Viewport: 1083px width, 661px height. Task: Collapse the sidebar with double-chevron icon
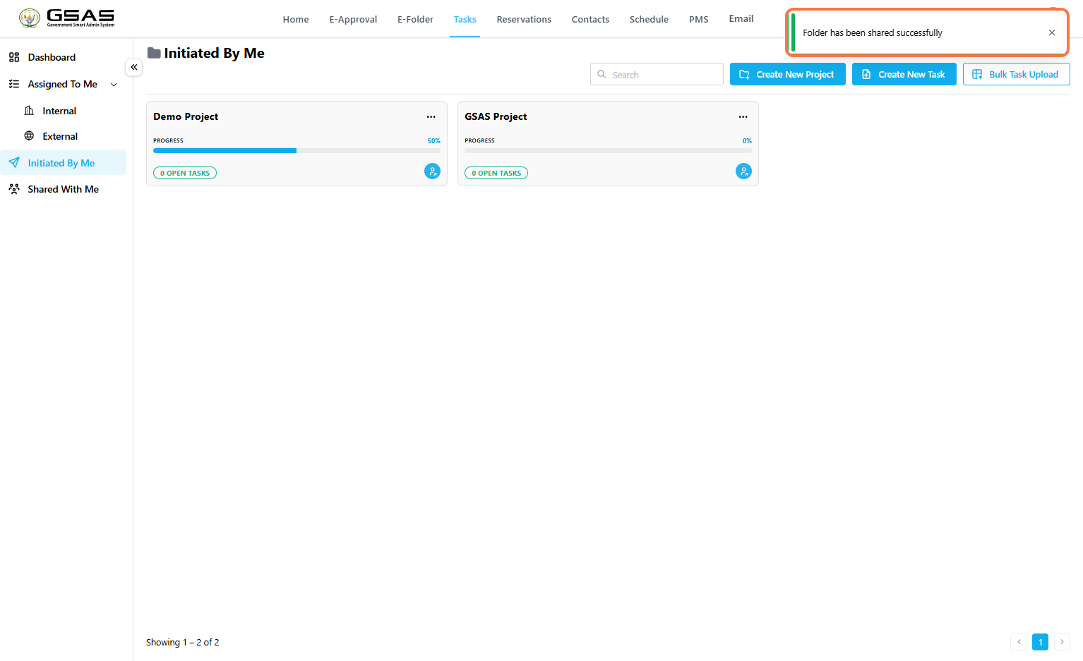(134, 67)
